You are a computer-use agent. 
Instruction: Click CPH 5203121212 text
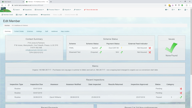pyautogui.click(x=36, y=53)
